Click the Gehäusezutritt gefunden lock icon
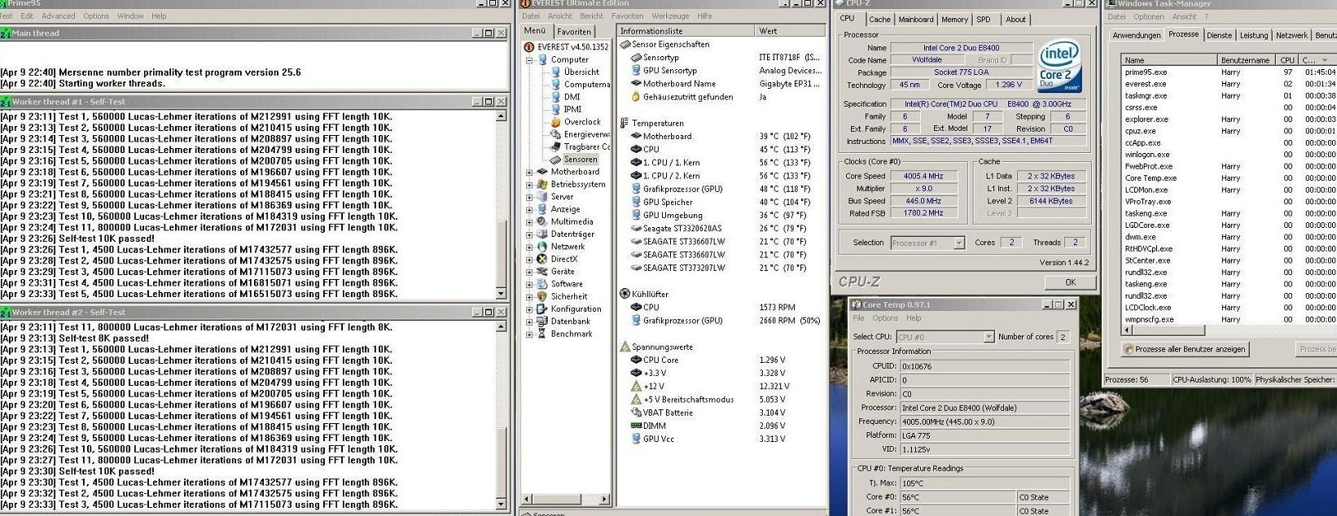This screenshot has height=516, width=1337. pyautogui.click(x=636, y=97)
